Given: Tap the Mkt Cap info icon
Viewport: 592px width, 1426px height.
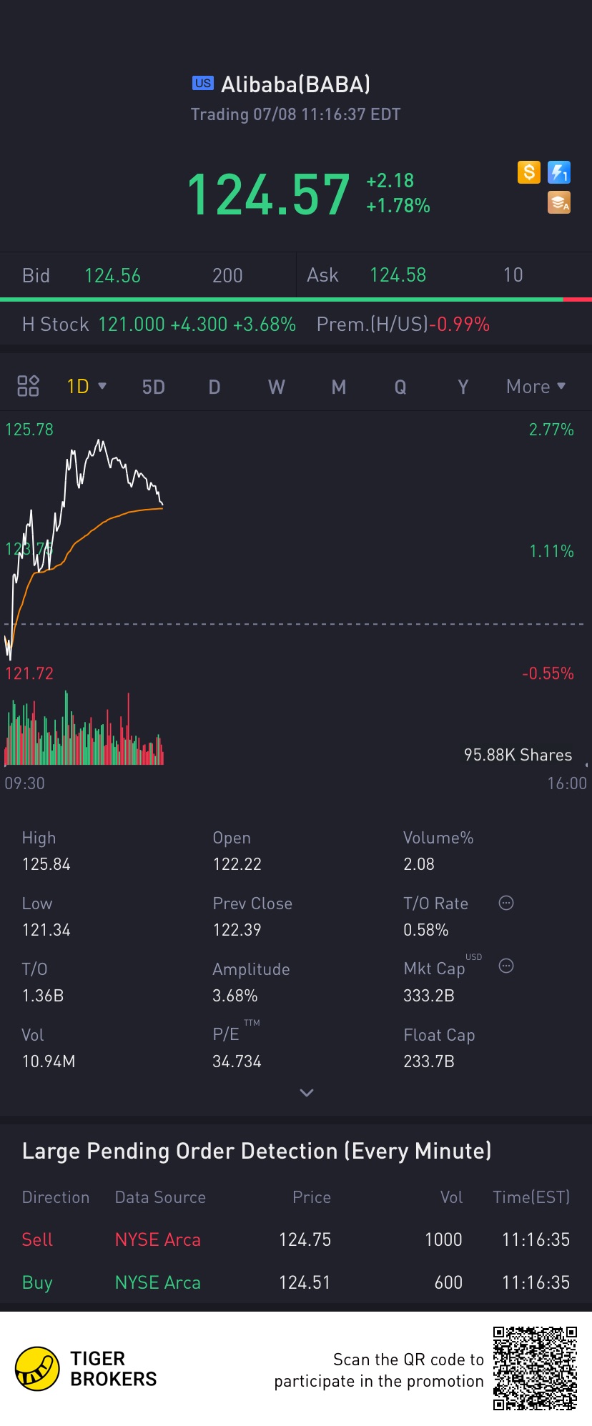Looking at the screenshot, I should click(506, 966).
